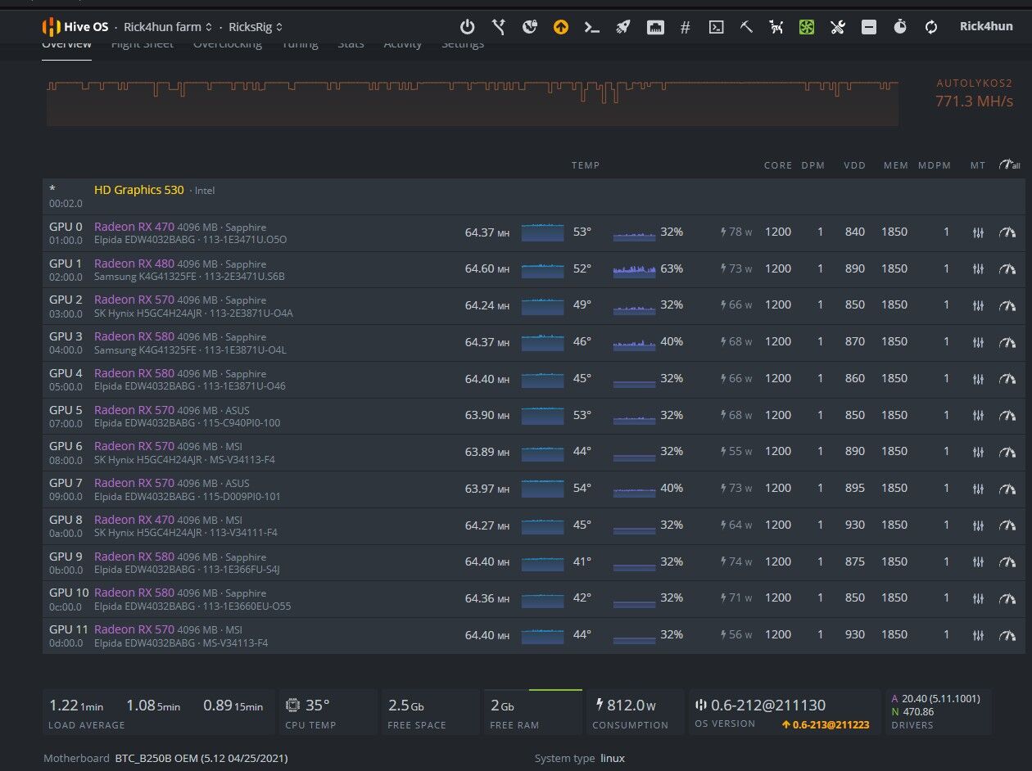Open tuning sliders icon for GPU 7

977,489
